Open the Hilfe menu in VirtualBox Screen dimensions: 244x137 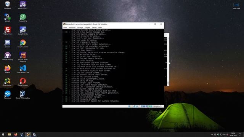(100, 27)
